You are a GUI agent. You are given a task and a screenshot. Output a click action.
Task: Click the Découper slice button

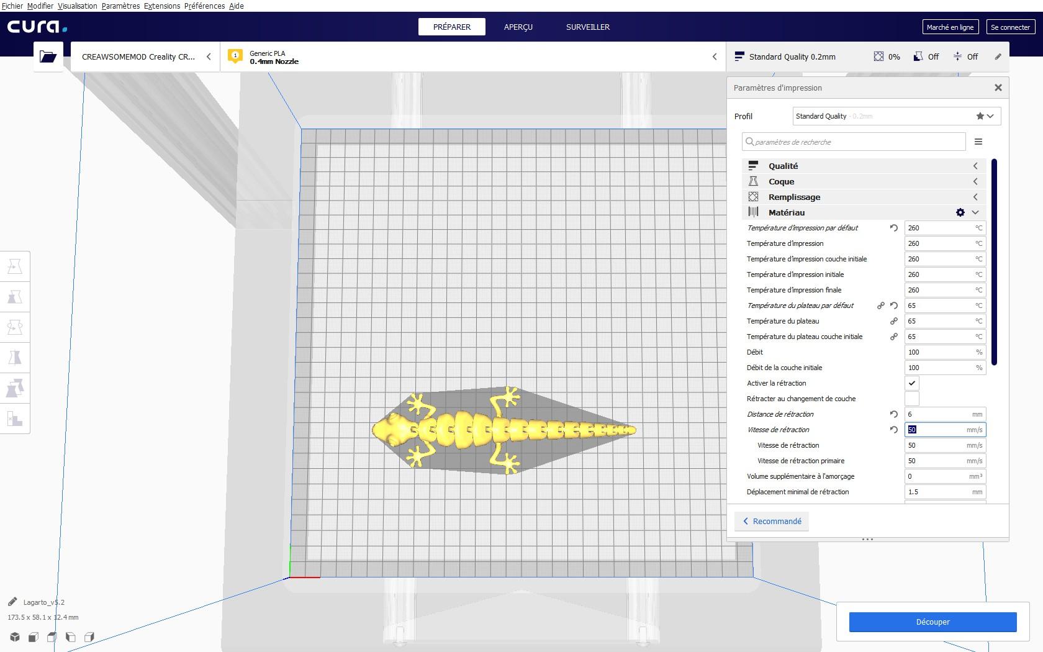[932, 622]
